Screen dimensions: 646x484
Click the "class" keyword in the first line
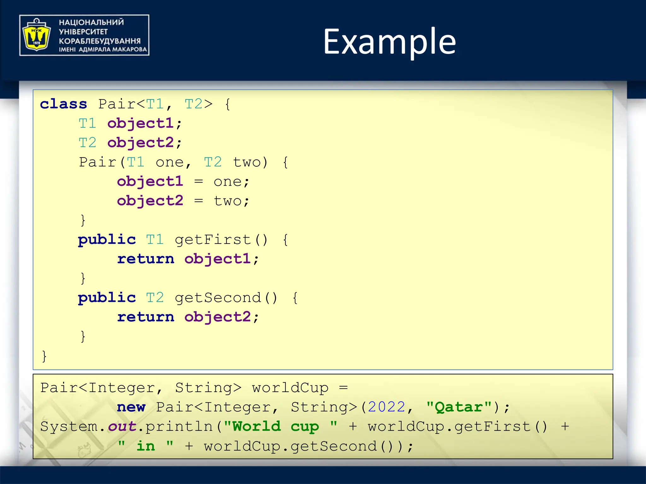(63, 104)
